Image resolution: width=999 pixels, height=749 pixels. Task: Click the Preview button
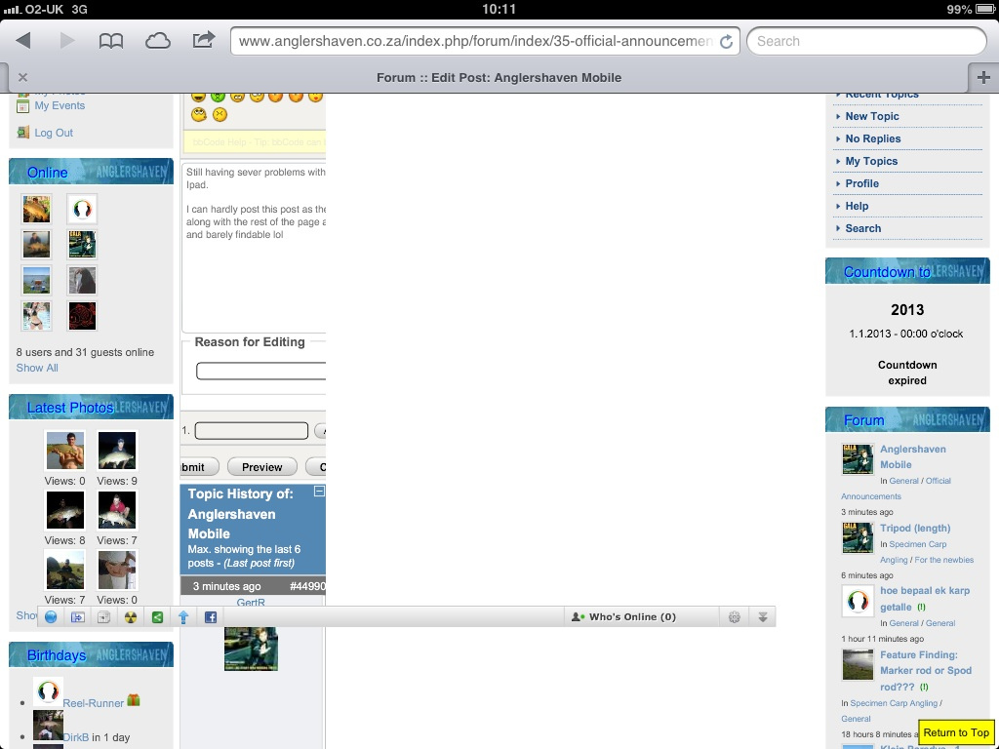261,467
